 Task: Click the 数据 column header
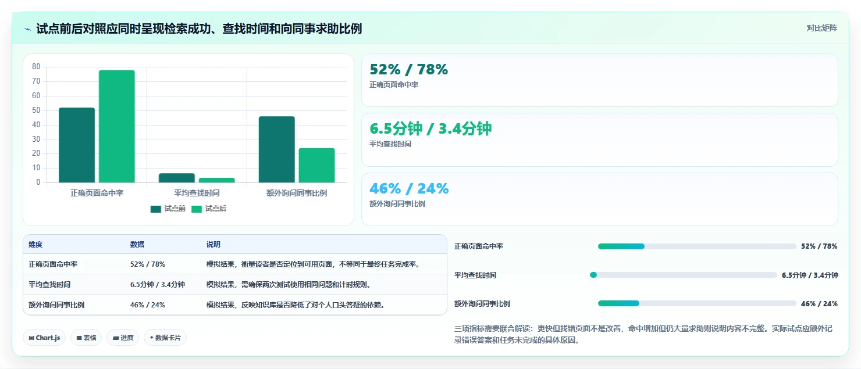(137, 245)
